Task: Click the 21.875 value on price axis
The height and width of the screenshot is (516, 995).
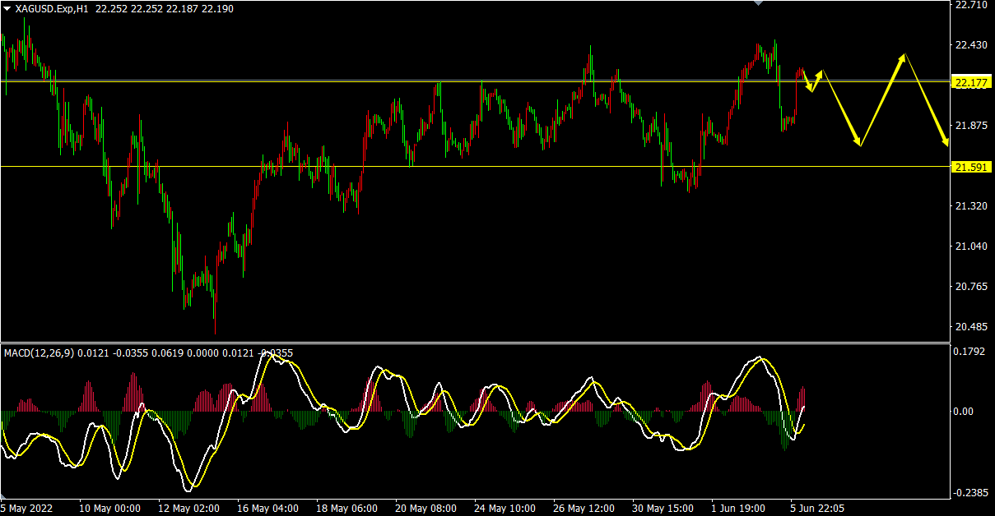Action: 971,126
